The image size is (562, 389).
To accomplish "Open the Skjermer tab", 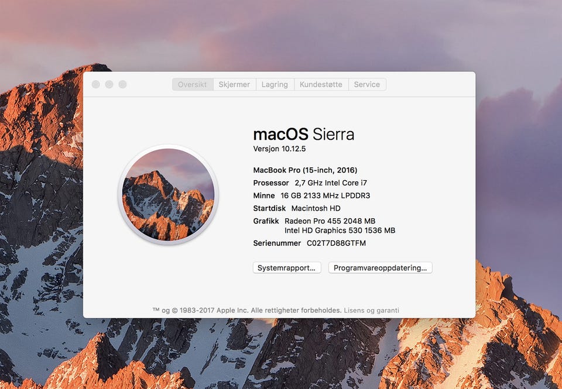I will click(234, 85).
